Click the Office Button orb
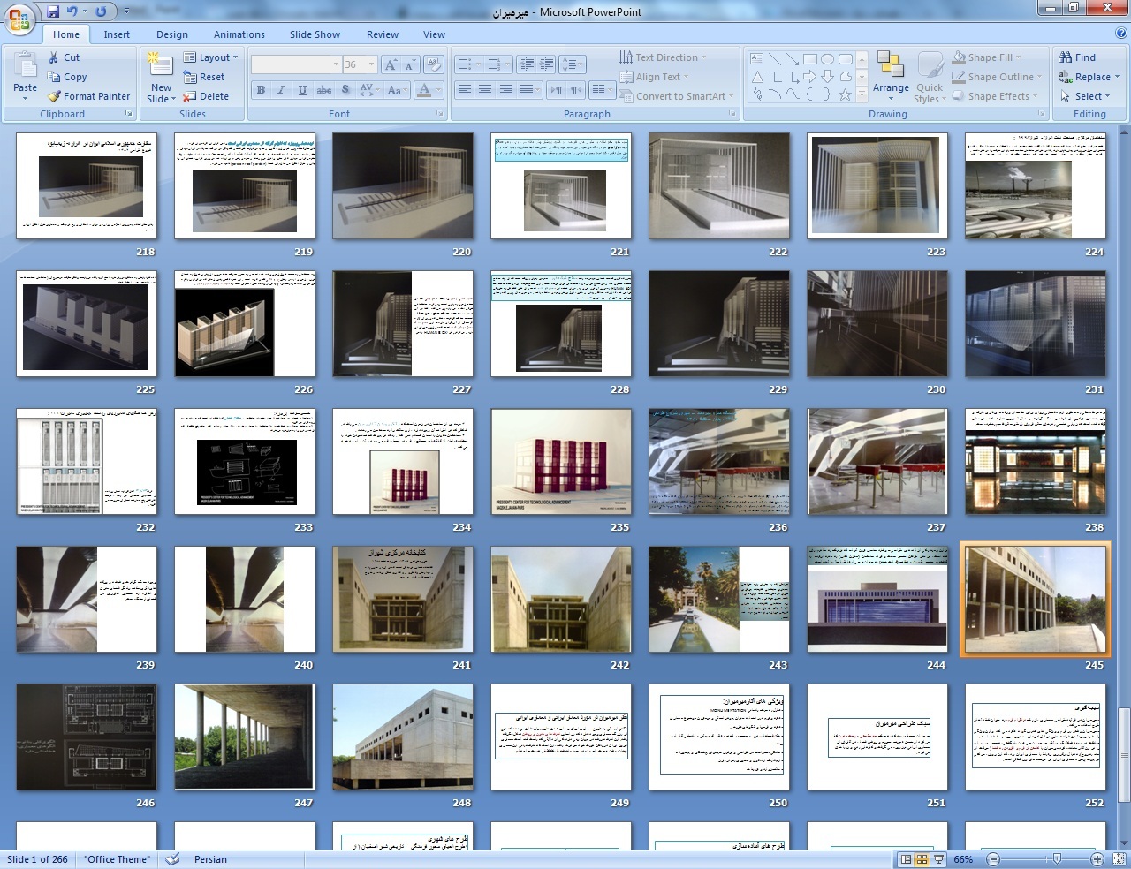The image size is (1131, 869). click(20, 18)
